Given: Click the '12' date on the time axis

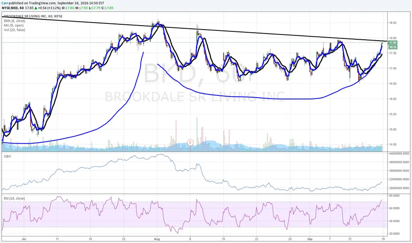Looking at the screenshot, I should (x=350, y=239).
